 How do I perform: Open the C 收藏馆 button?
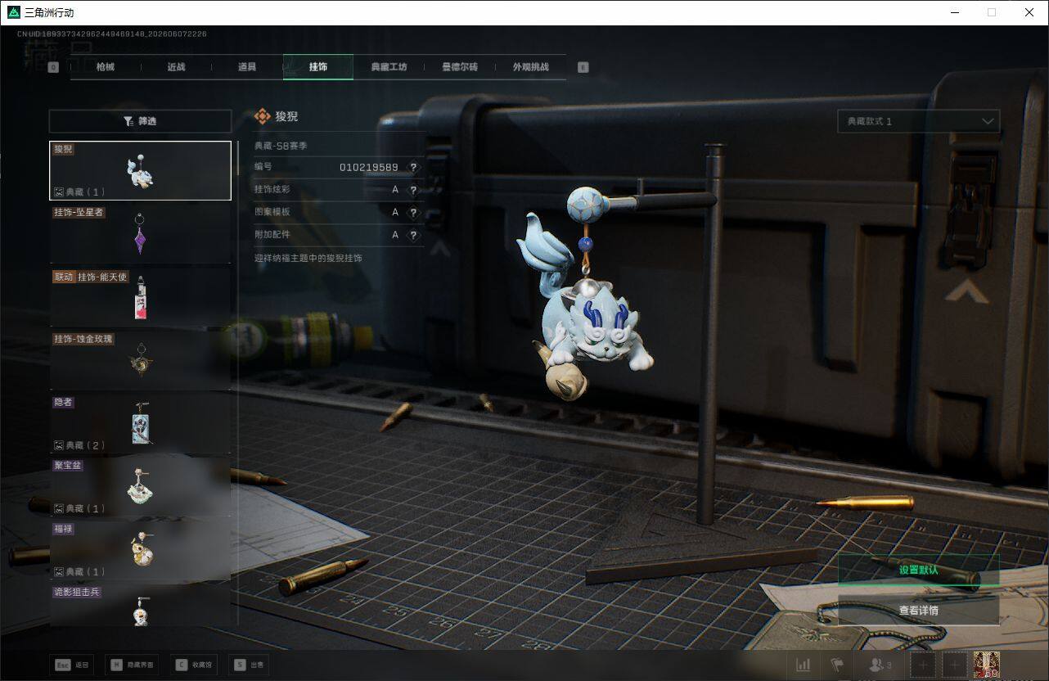(193, 665)
